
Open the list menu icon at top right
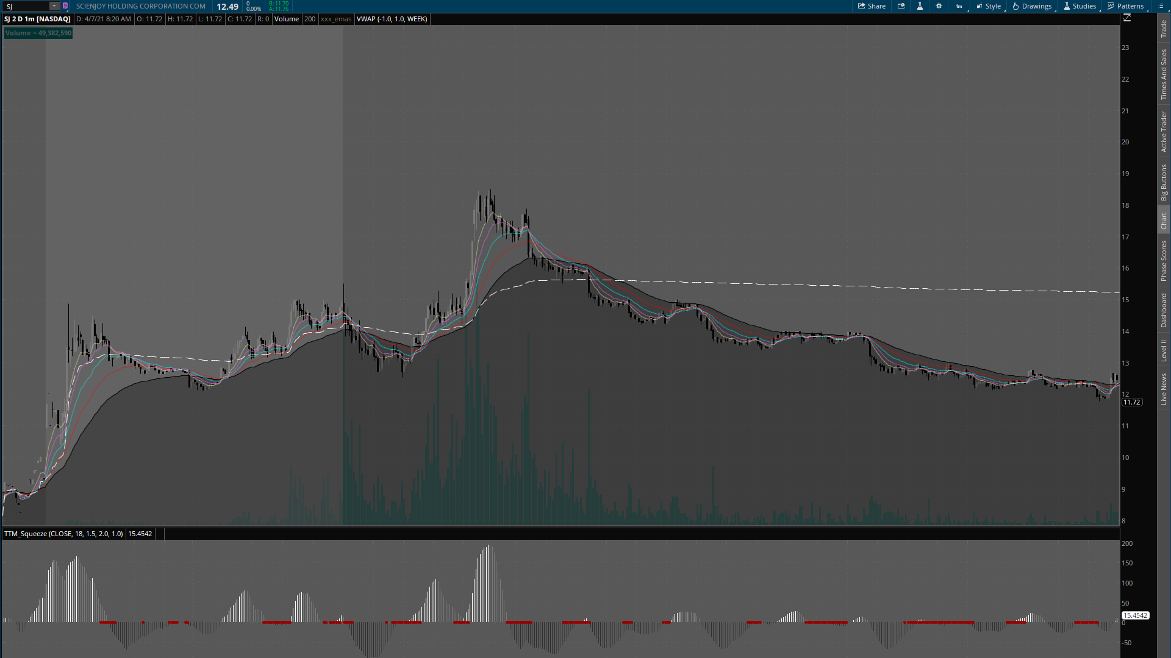(x=1161, y=6)
